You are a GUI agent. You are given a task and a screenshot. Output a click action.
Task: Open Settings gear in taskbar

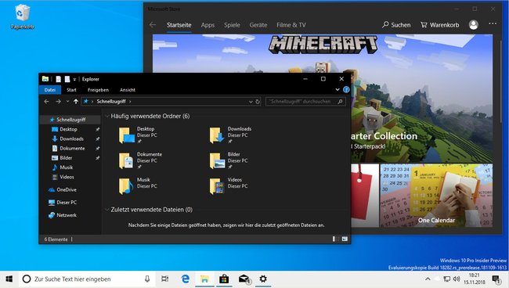[x=263, y=279]
